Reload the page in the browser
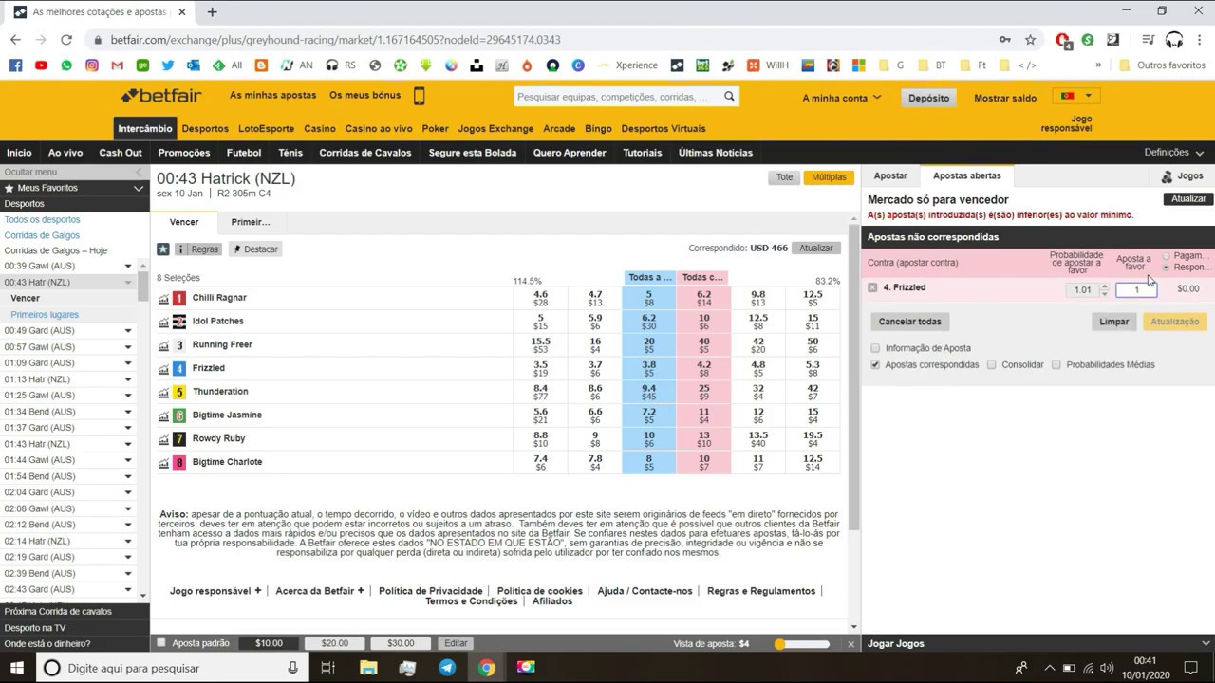Viewport: 1215px width, 683px height. point(66,40)
